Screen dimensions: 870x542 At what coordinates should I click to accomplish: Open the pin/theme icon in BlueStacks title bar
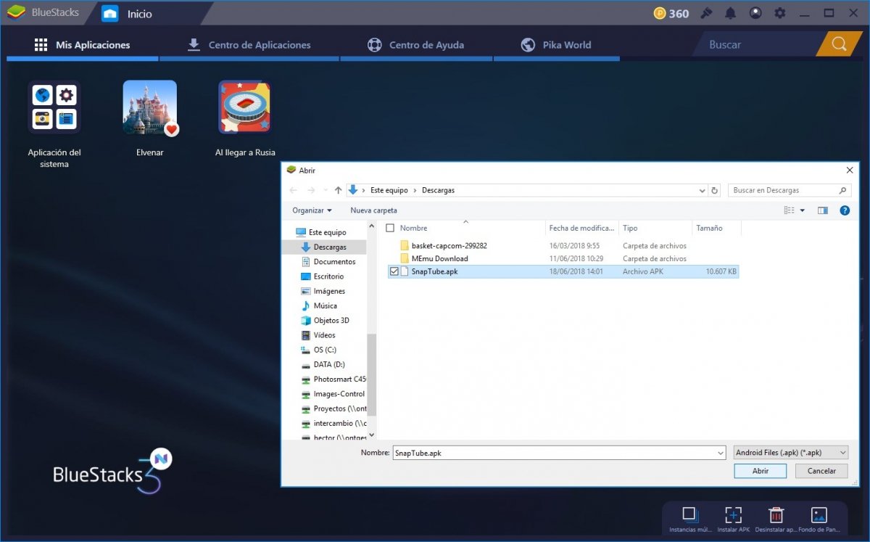[707, 13]
